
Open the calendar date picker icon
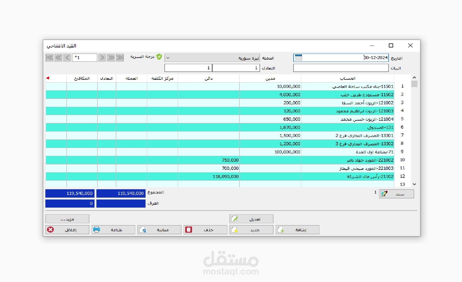[x=298, y=57]
